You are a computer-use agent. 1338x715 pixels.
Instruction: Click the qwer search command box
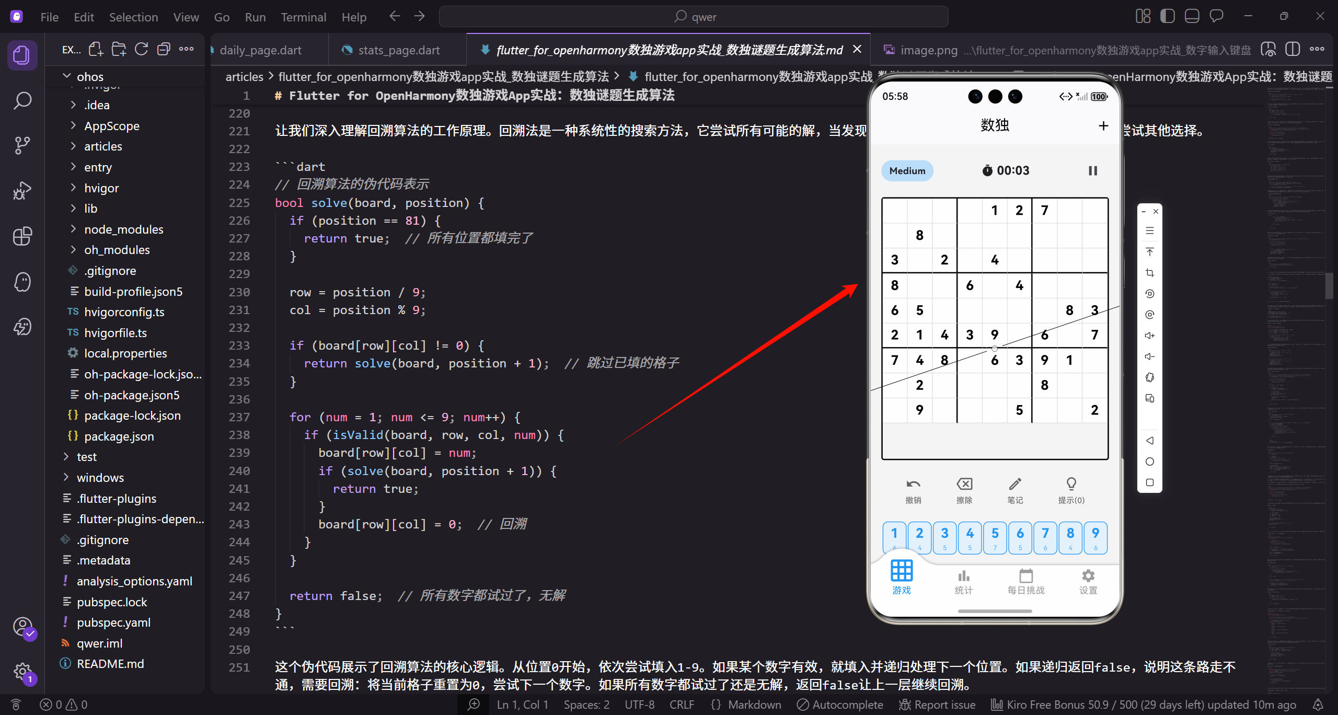pyautogui.click(x=694, y=17)
